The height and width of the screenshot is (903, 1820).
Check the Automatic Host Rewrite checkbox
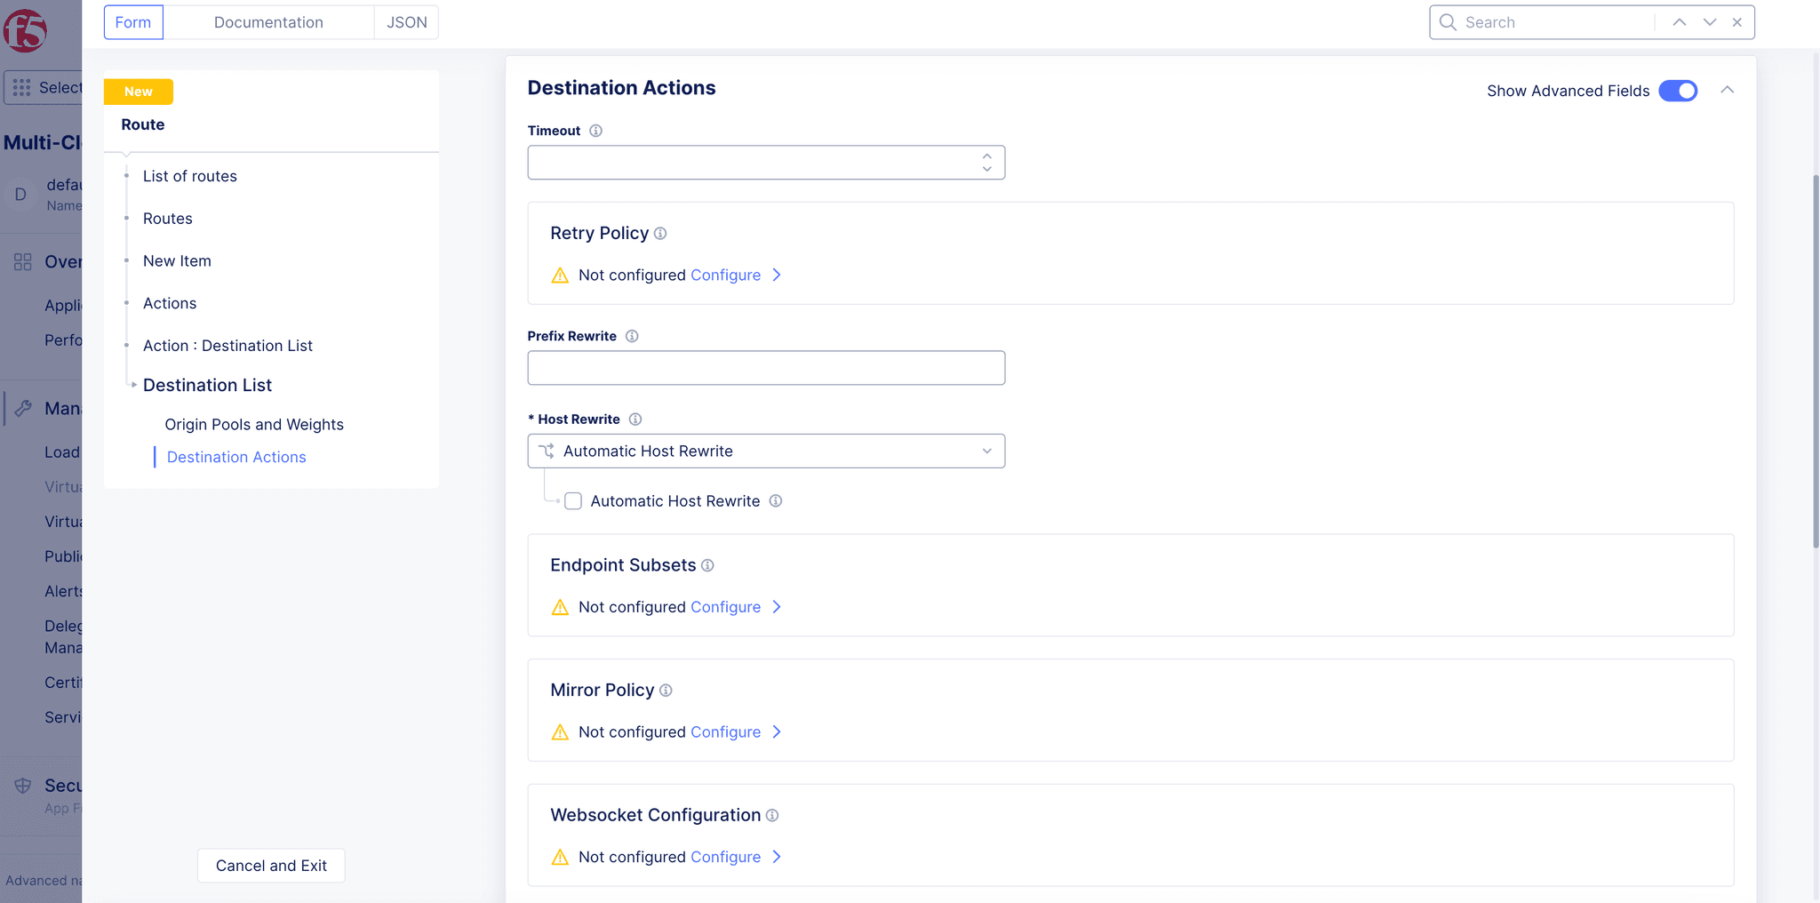click(x=573, y=500)
